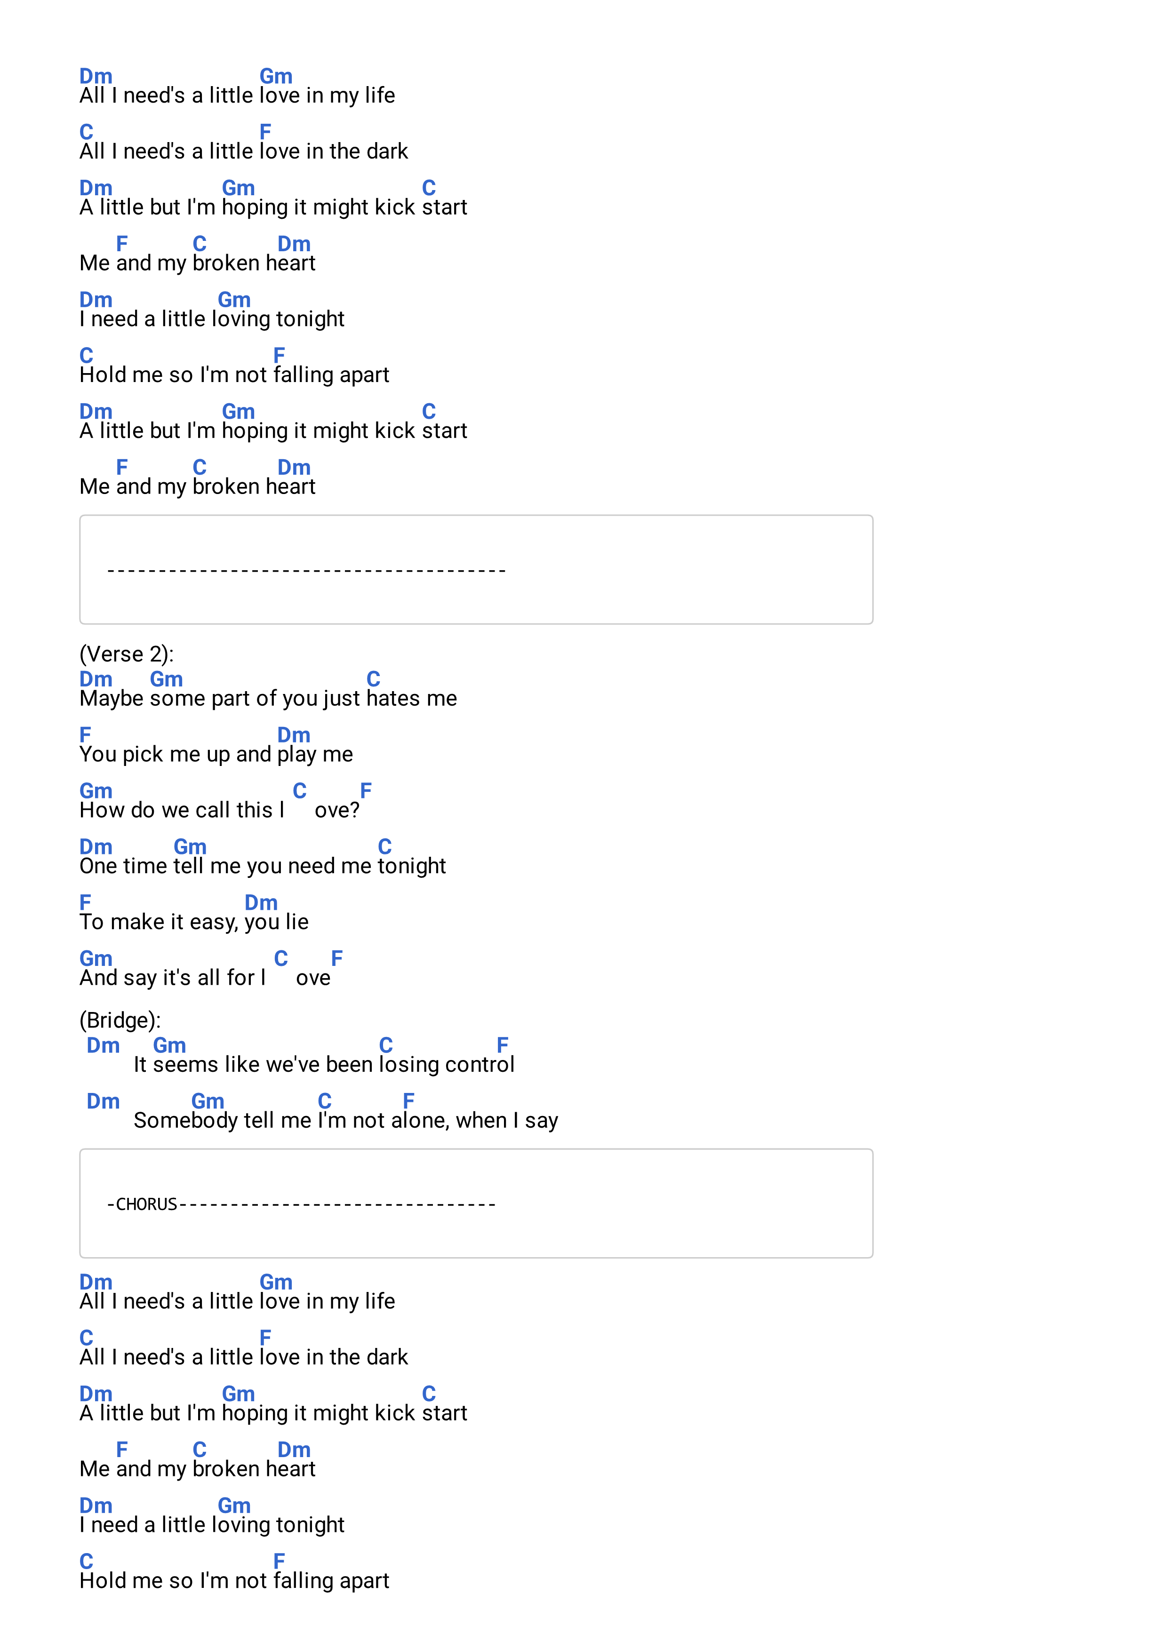Click the F chord above final "falling apart"
This screenshot has width=1167, height=1650.
tap(280, 1561)
